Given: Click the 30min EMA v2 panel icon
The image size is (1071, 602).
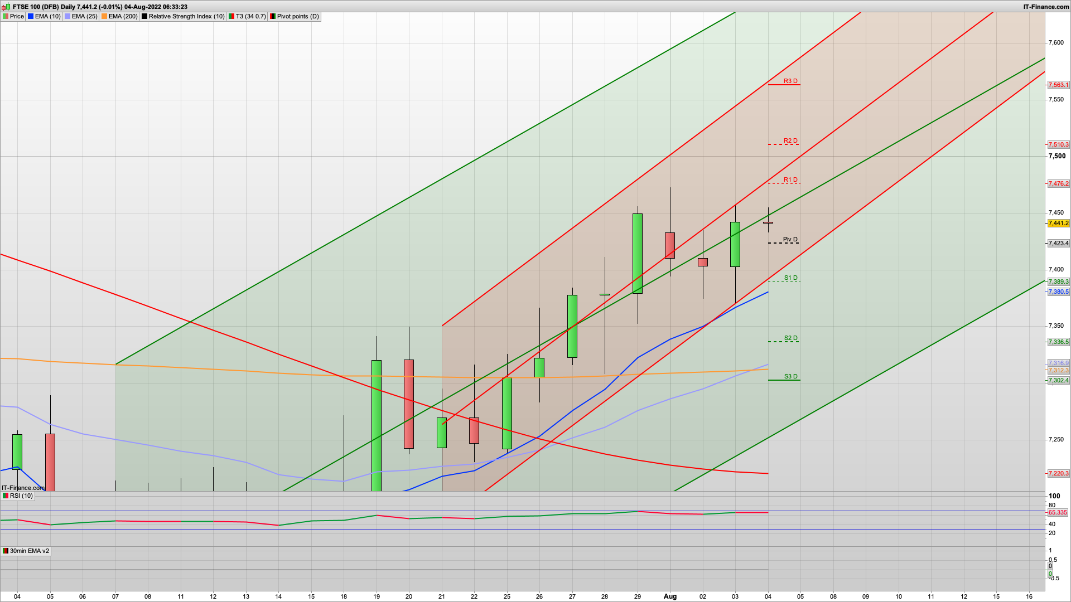Looking at the screenshot, I should (6, 551).
